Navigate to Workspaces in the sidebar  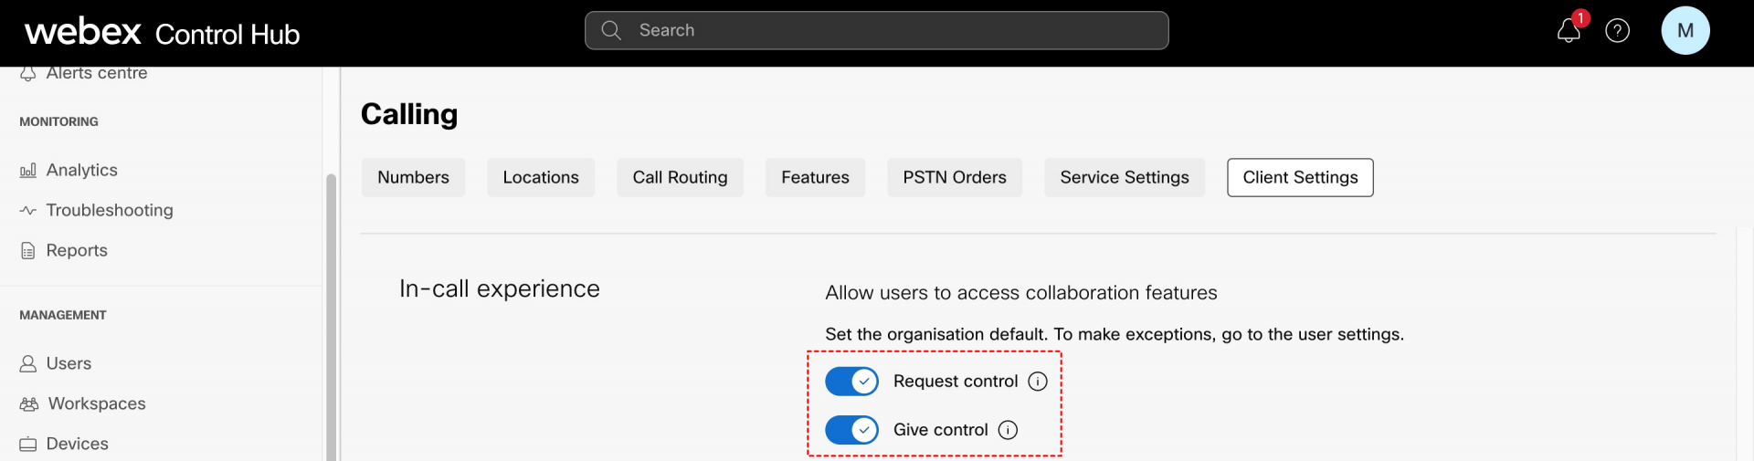(x=96, y=403)
